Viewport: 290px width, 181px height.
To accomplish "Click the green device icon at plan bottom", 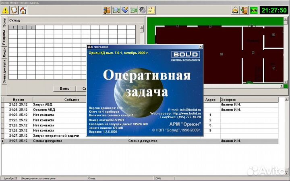I will point(250,82).
